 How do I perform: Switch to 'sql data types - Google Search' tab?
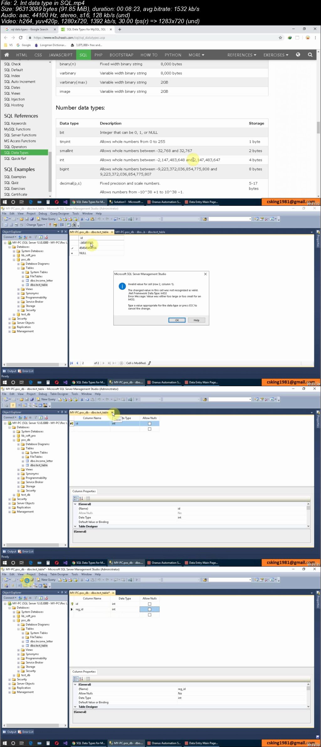tap(29, 29)
